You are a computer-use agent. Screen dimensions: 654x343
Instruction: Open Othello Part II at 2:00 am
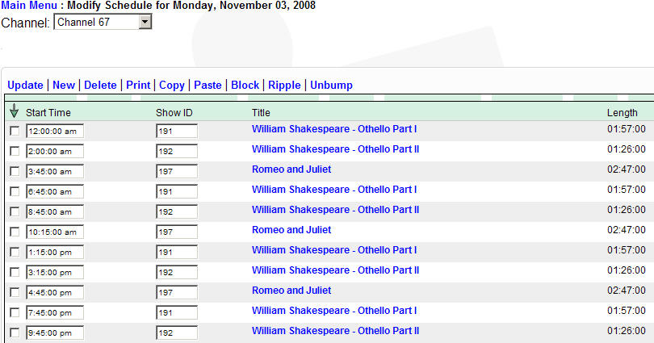[335, 149]
